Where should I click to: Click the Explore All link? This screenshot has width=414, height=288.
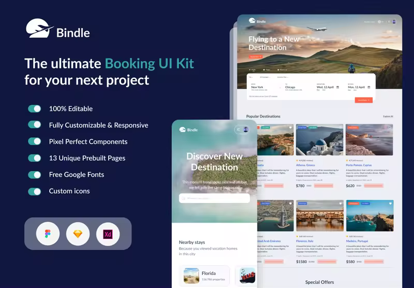coord(388,116)
